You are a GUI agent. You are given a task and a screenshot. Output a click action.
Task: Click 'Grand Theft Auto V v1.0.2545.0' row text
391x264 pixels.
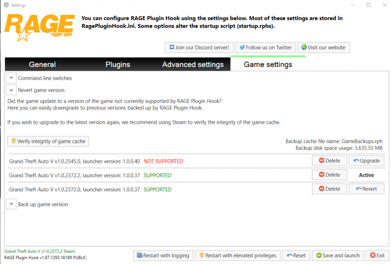pos(75,161)
